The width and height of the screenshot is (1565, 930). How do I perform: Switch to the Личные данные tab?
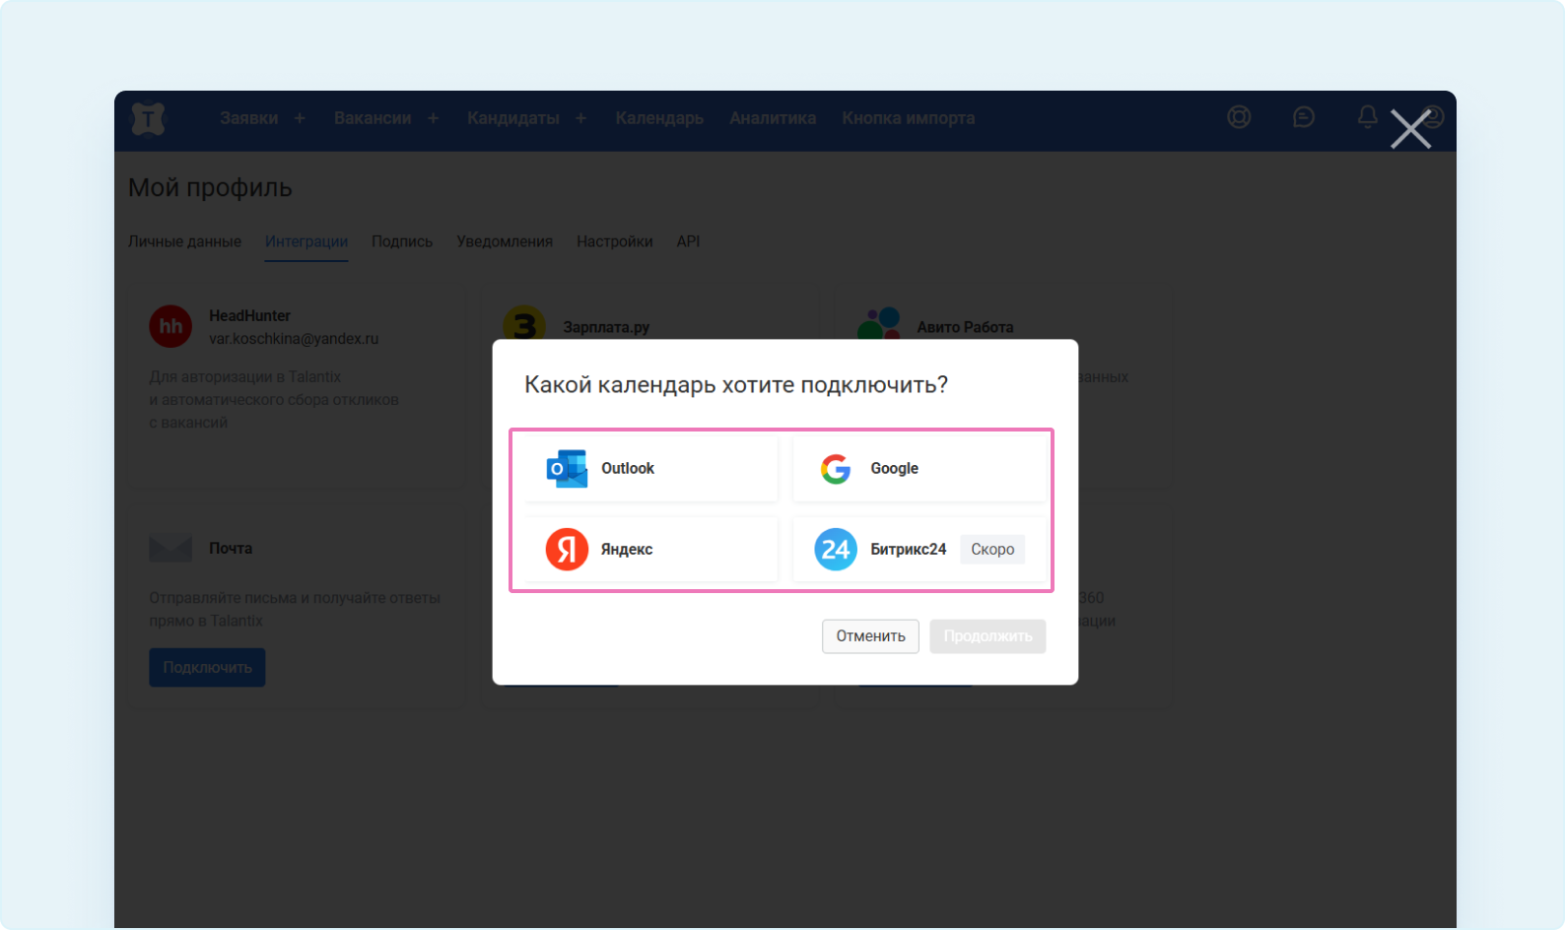click(184, 241)
